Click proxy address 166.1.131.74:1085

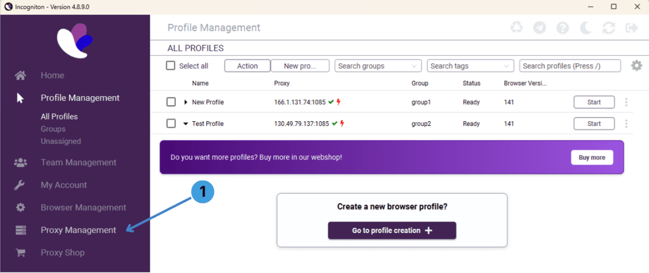(x=300, y=102)
